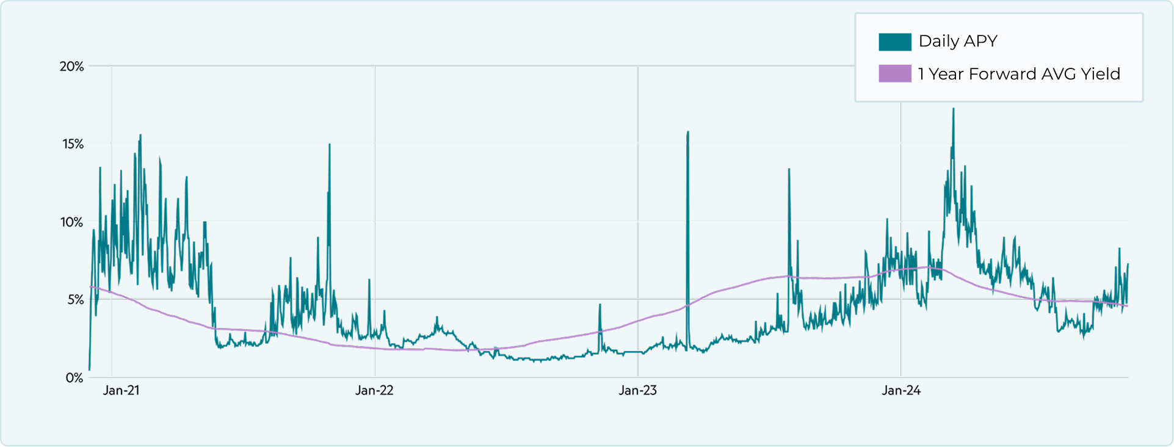The height and width of the screenshot is (447, 1174).
Task: Click the 0% y-axis label
Action: [x=74, y=378]
